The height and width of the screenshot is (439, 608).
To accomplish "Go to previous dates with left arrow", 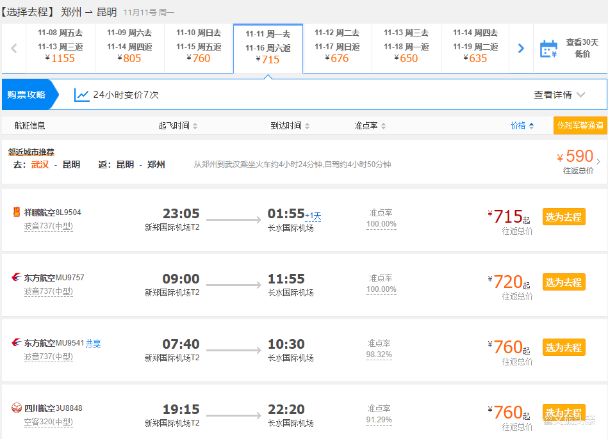I will pos(14,49).
